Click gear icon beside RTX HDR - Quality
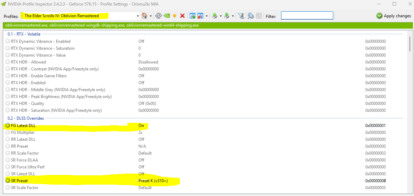The width and height of the screenshot is (414, 196). click(8, 104)
